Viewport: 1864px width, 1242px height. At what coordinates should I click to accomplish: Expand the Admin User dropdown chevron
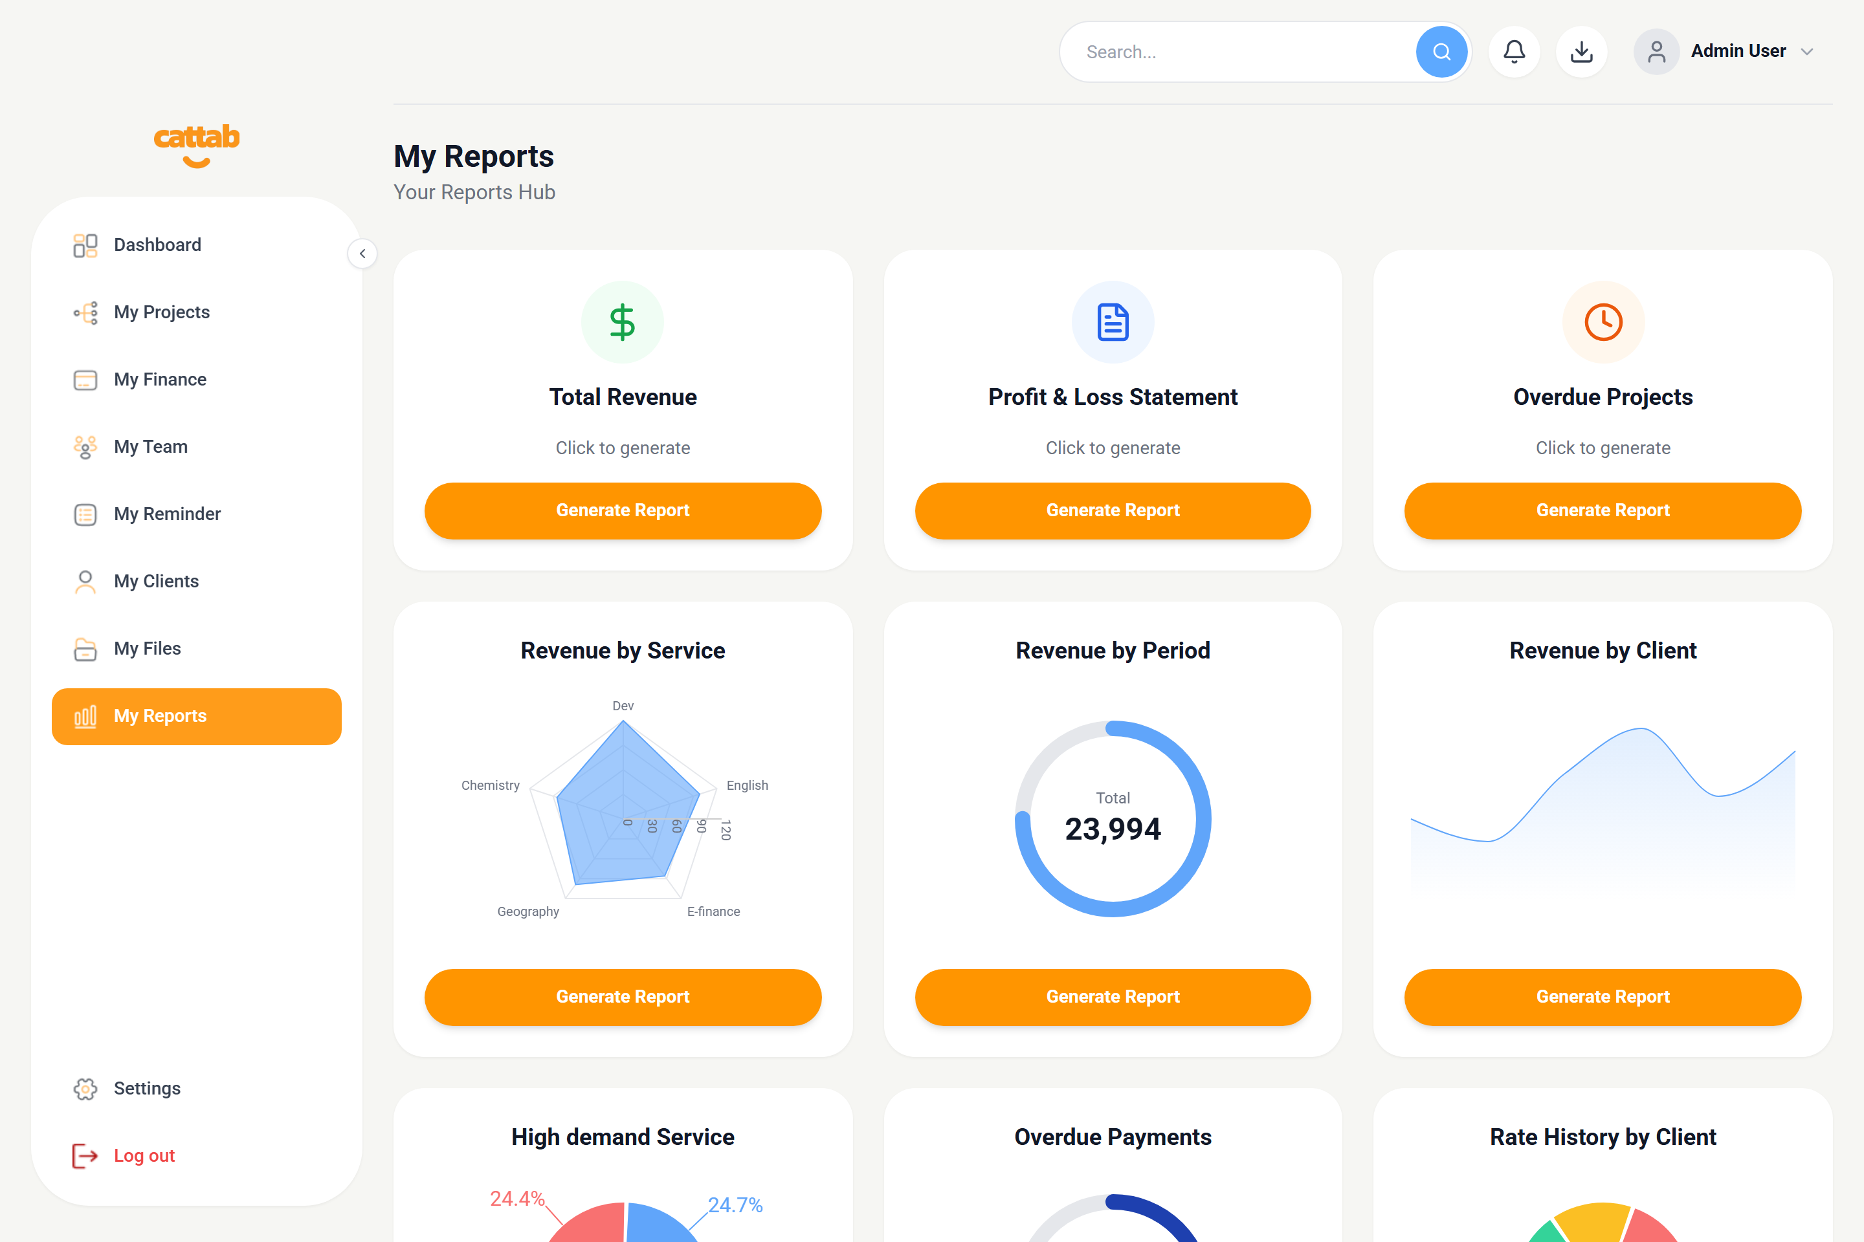click(x=1807, y=52)
